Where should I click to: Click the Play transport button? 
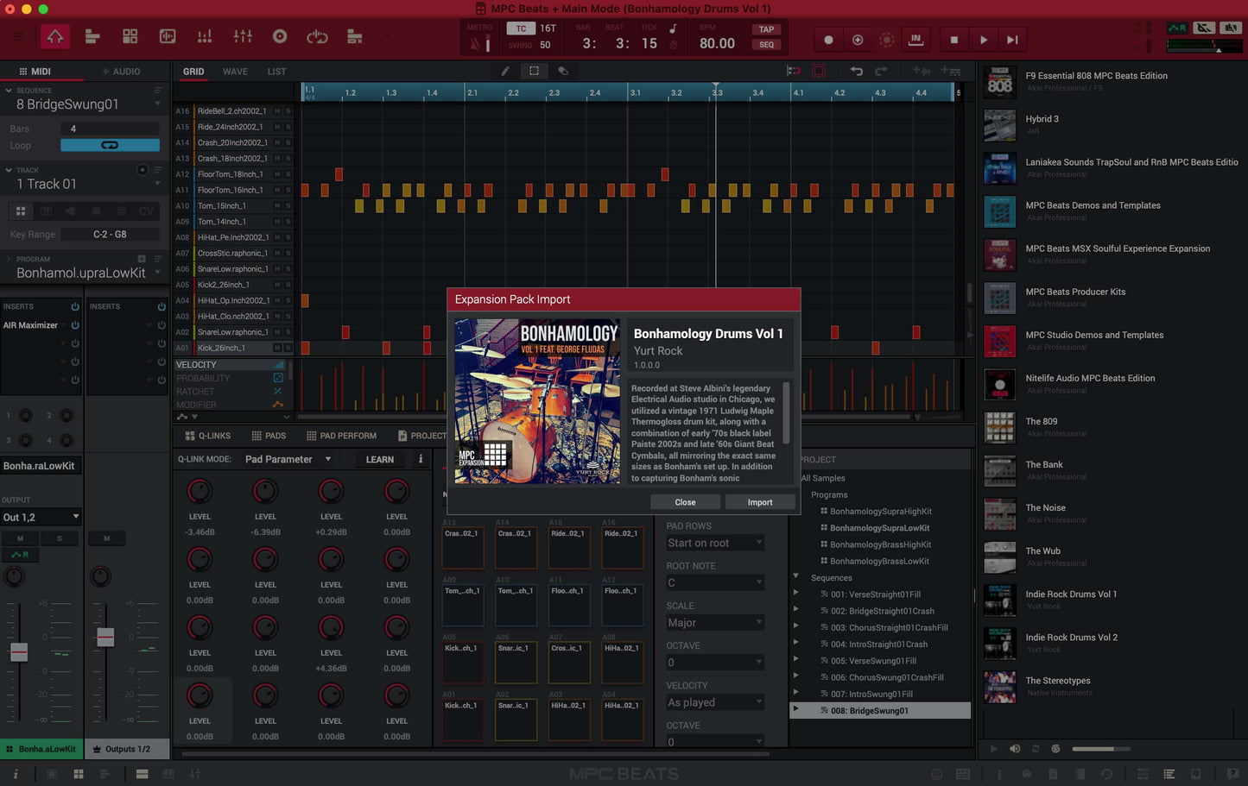pos(983,40)
